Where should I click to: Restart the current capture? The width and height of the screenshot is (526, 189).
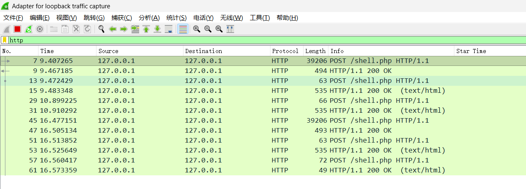[29, 29]
